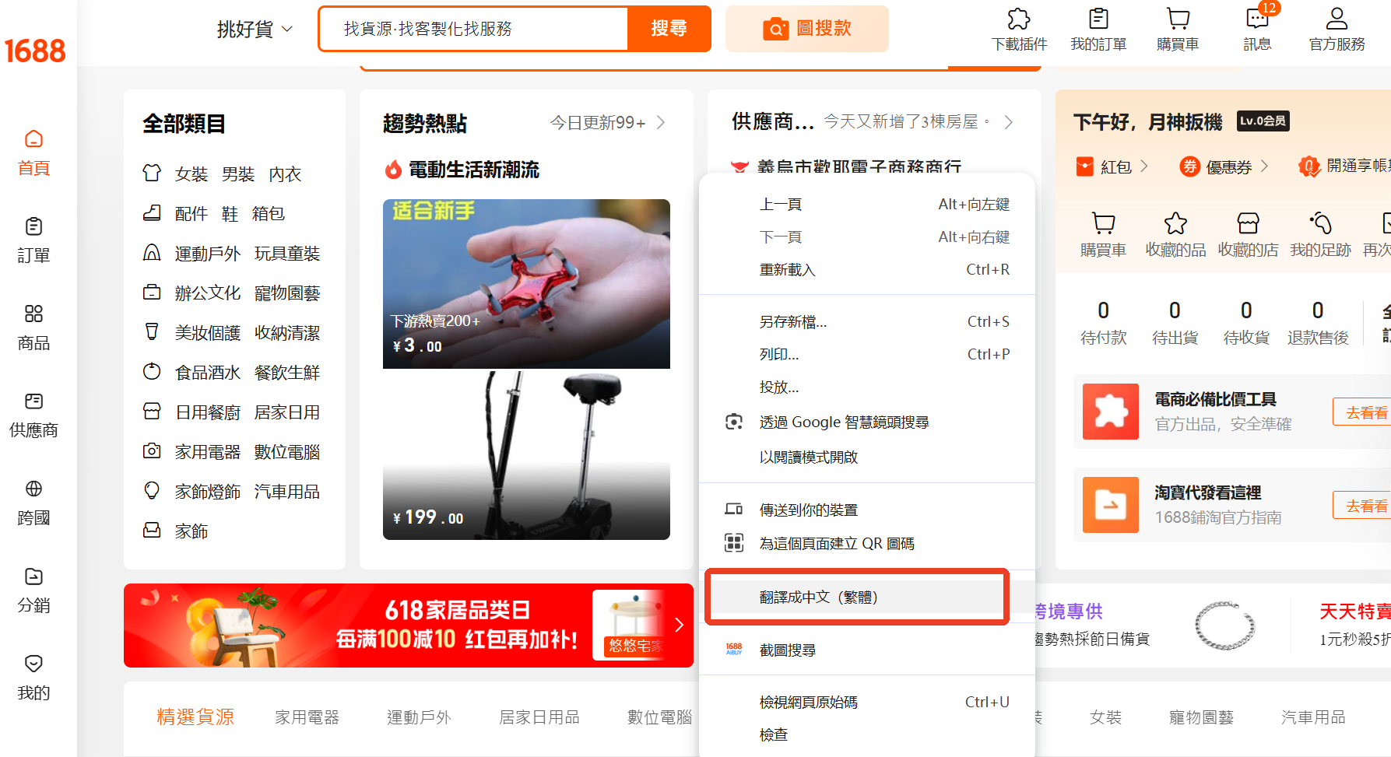Switch to the 精選貨源 tab
The width and height of the screenshot is (1391, 757).
195,717
